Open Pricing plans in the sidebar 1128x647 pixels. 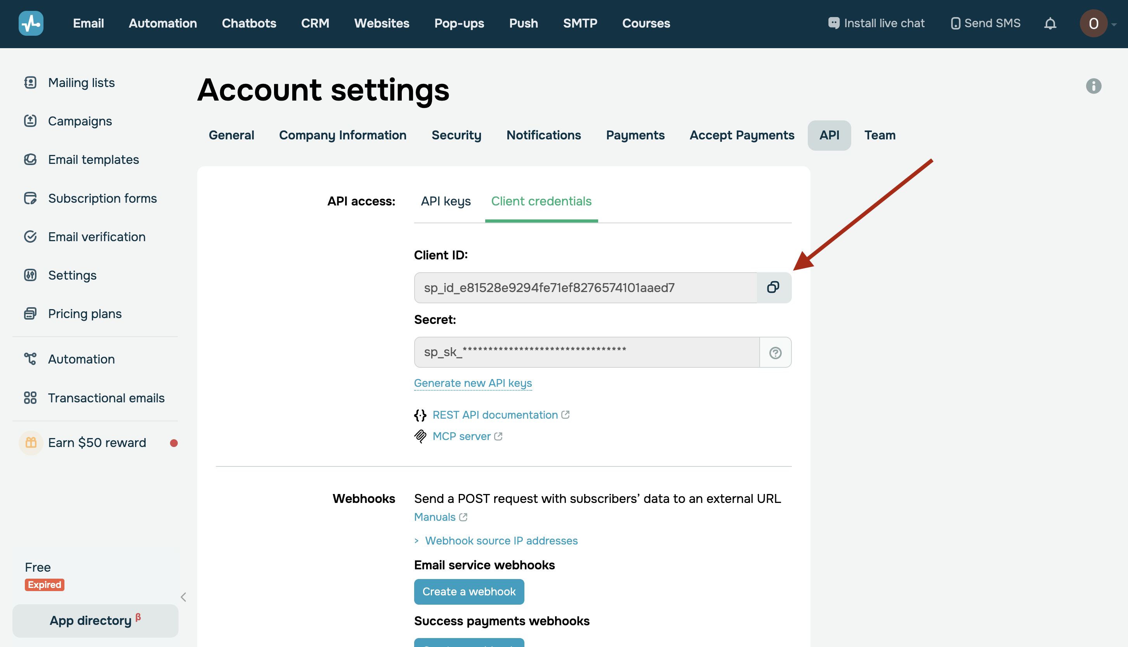pos(84,314)
